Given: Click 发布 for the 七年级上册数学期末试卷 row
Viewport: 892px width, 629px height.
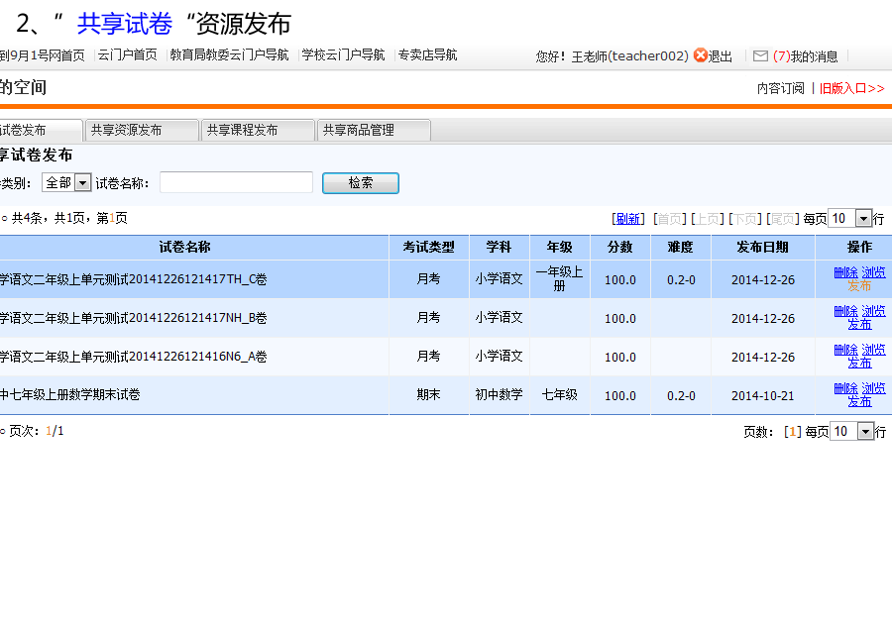Looking at the screenshot, I should click(859, 401).
